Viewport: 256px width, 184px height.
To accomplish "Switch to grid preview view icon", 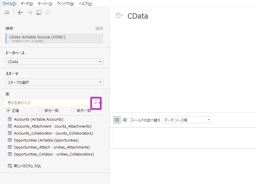I will pyautogui.click(x=117, y=120).
